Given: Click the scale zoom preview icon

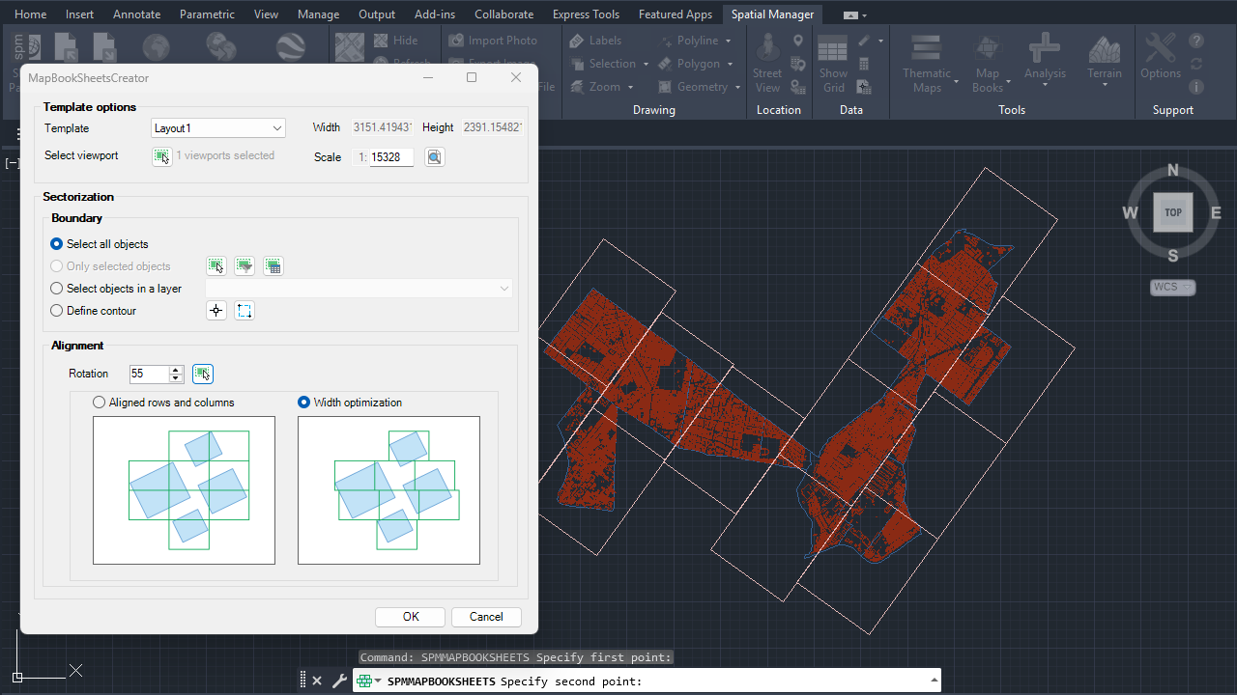Looking at the screenshot, I should (x=435, y=157).
